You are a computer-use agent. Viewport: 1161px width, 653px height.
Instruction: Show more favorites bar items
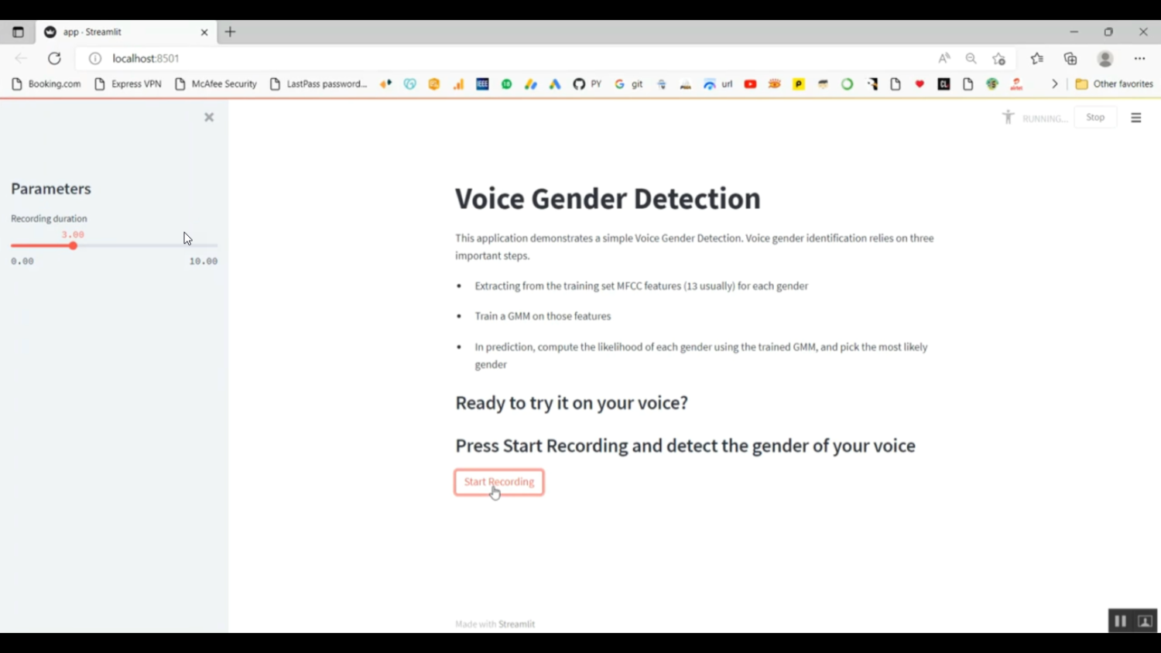[1054, 84]
